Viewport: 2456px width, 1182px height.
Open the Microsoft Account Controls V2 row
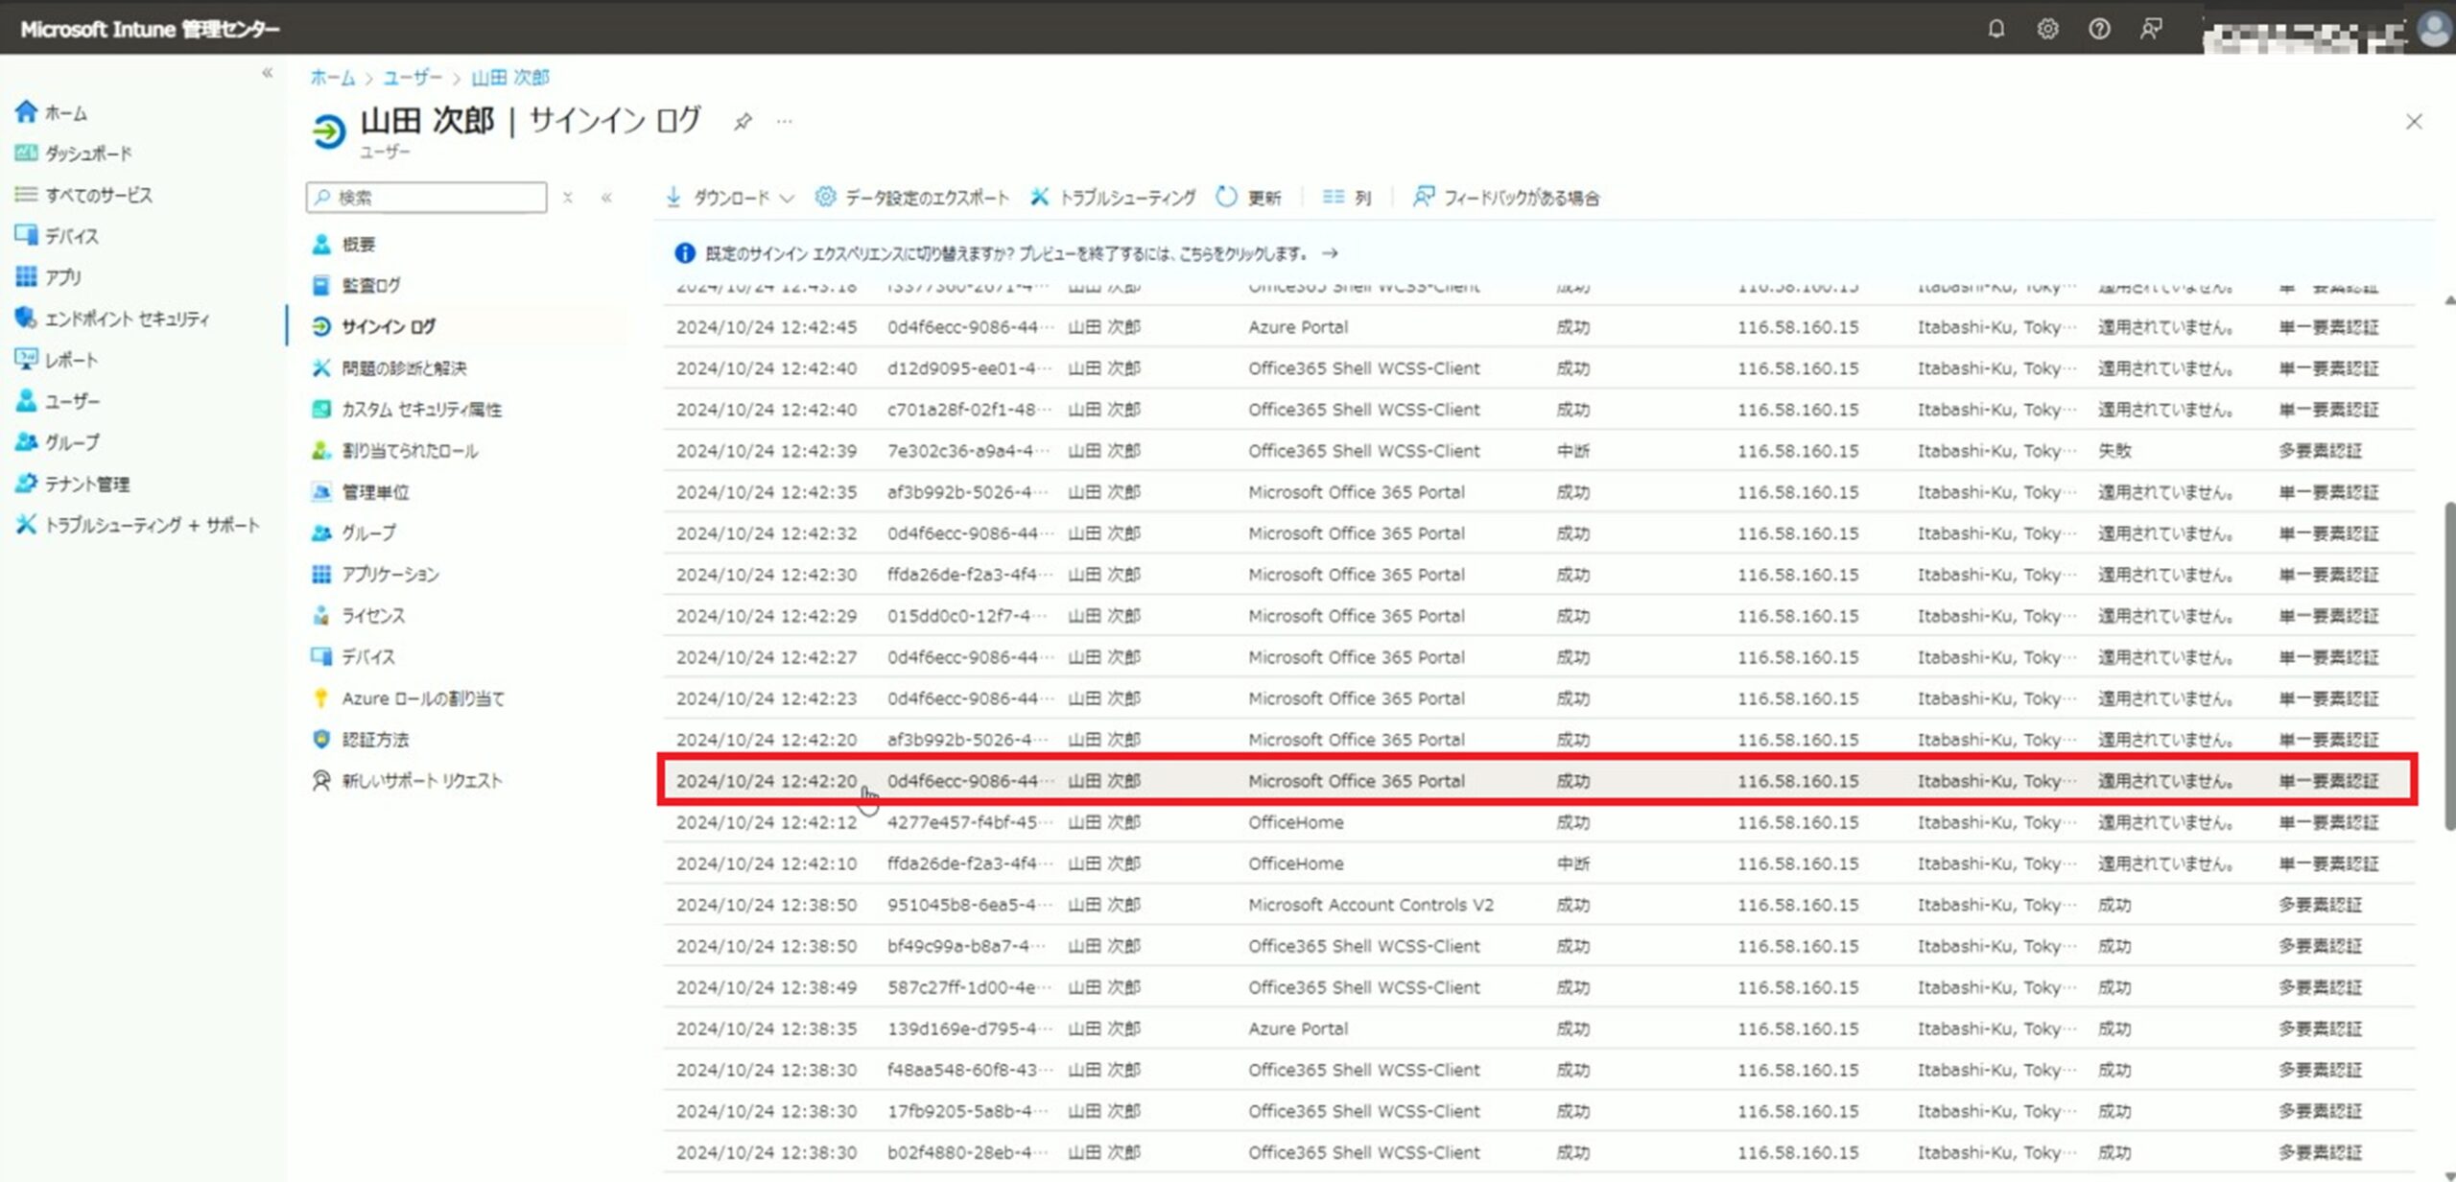(x=1539, y=905)
